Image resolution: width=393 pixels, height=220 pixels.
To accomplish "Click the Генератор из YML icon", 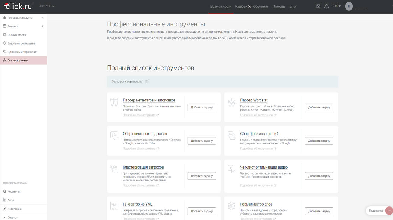I will pos(114,206).
